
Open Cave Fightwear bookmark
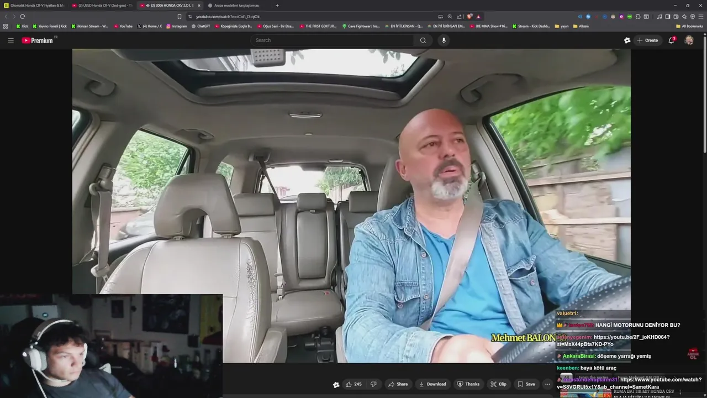[x=361, y=26]
